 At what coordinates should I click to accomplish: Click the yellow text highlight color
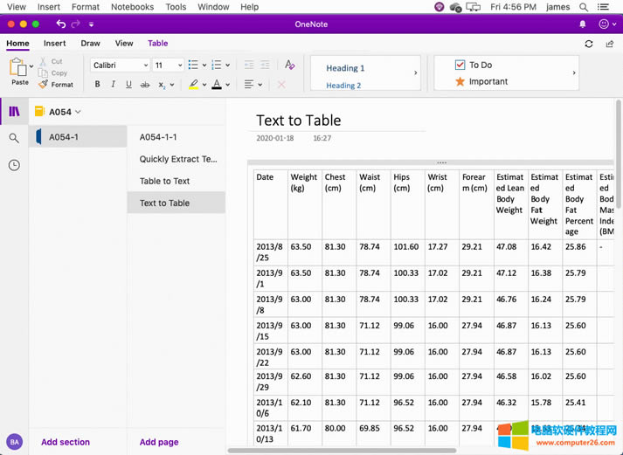pos(193,85)
